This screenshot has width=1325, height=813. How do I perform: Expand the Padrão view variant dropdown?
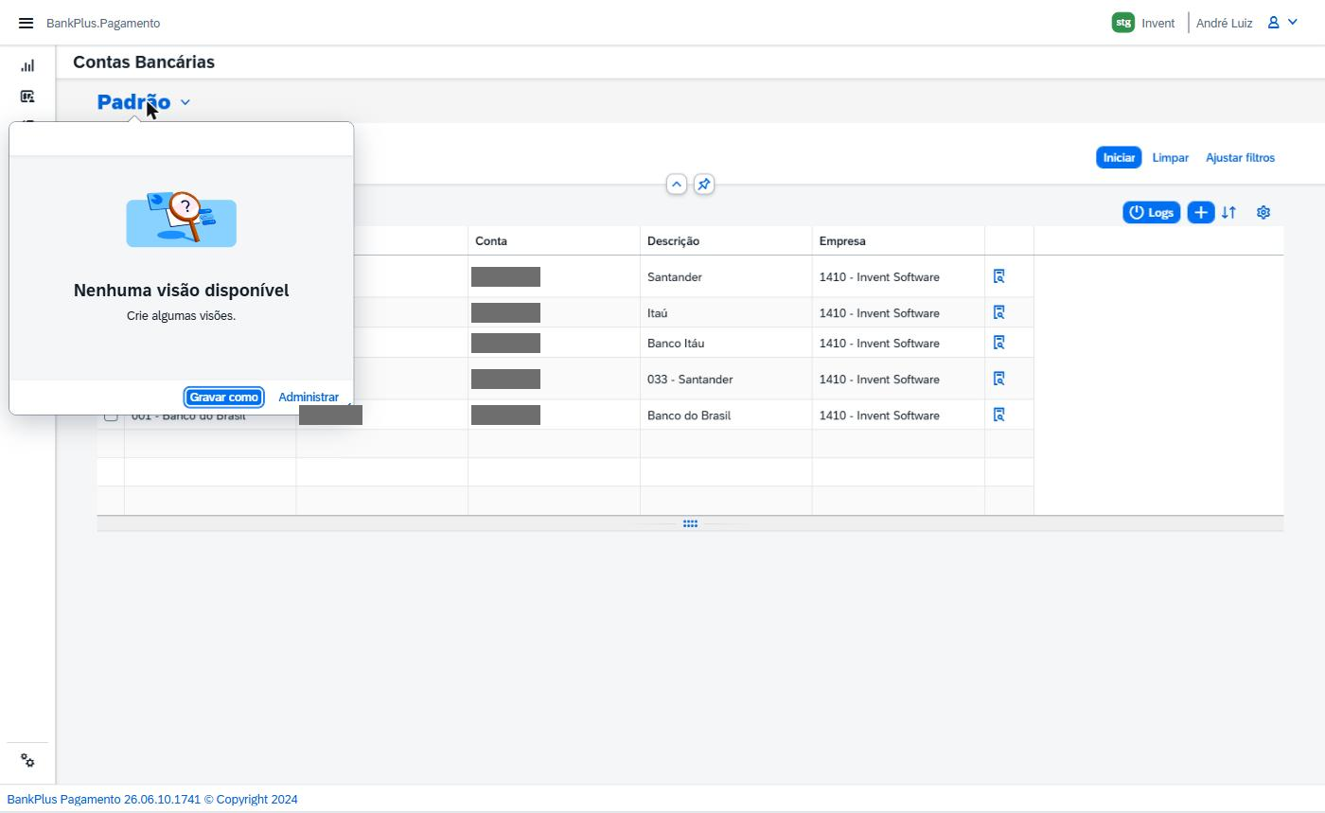click(x=185, y=102)
